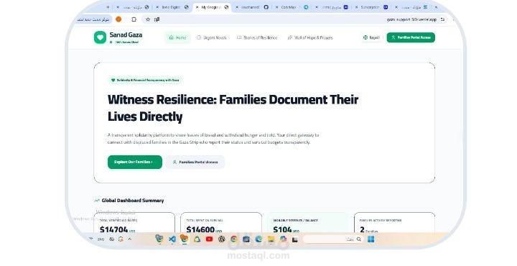Open a new browser tab with plus button

(108, 7)
